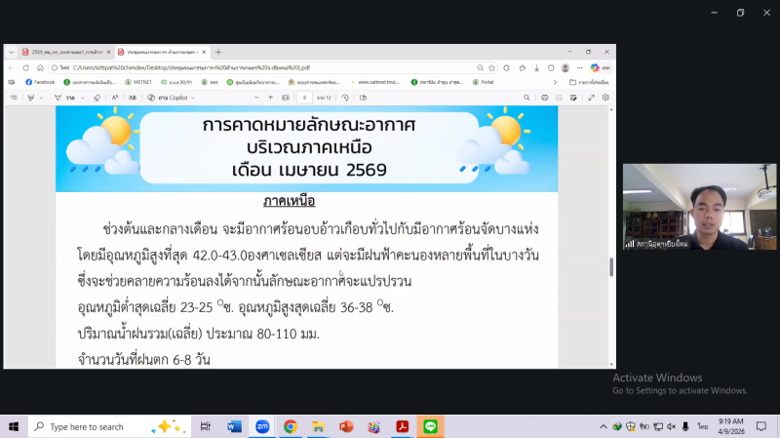Viewport: 780px width, 438px height.
Task: Click the page number input field
Action: 305,98
